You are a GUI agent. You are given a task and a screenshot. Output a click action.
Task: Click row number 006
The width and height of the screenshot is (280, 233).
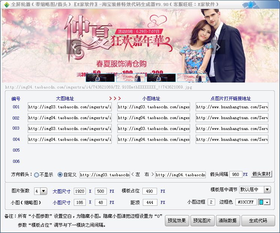coord(16,161)
